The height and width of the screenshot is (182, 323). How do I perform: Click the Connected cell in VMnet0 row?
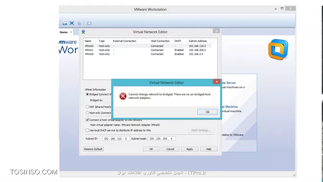click(x=157, y=46)
